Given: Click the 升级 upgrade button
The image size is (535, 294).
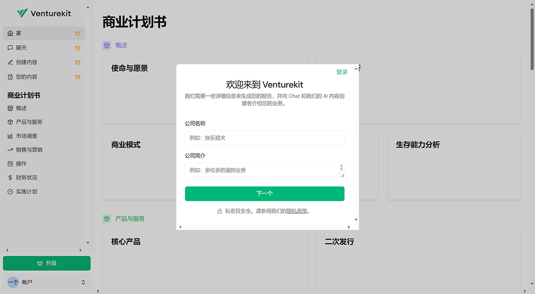Looking at the screenshot, I should (x=47, y=263).
